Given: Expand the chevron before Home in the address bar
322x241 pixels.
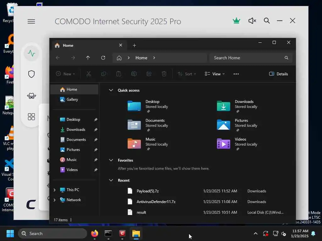Looking at the screenshot, I should (129, 58).
